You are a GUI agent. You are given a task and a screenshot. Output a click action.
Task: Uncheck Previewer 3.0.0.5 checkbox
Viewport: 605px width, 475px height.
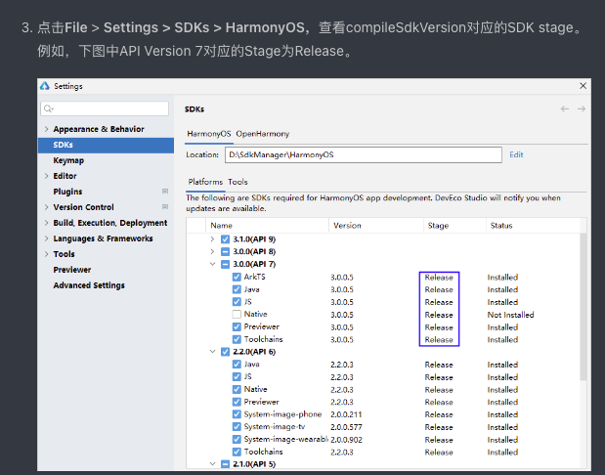click(237, 326)
